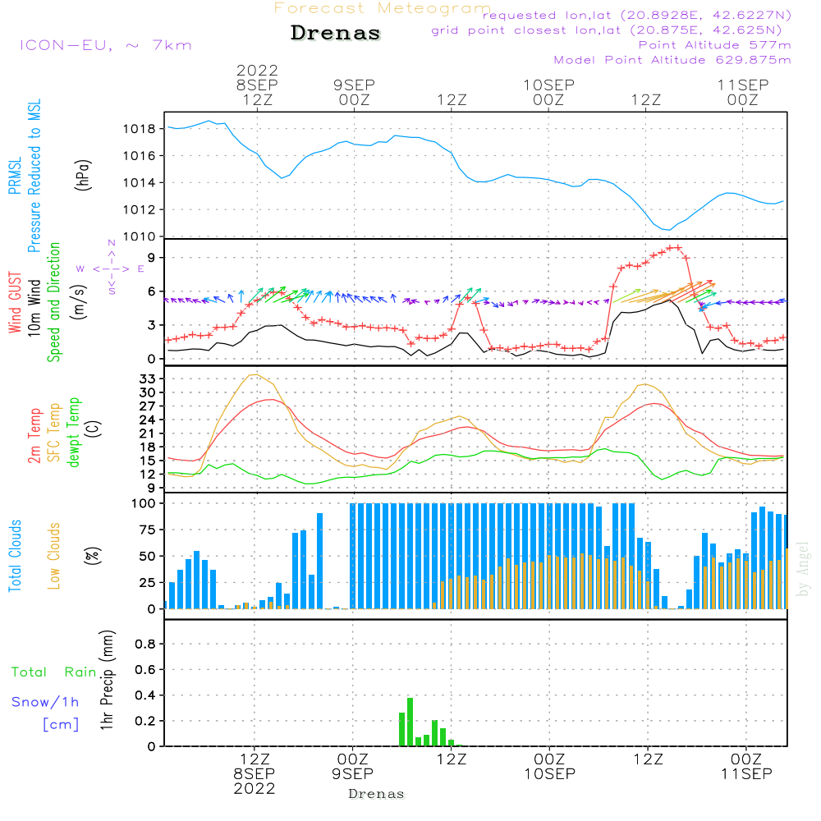821x821 pixels.
Task: Click 'Model Point Altitude 629.875m' text
Action: (x=672, y=60)
